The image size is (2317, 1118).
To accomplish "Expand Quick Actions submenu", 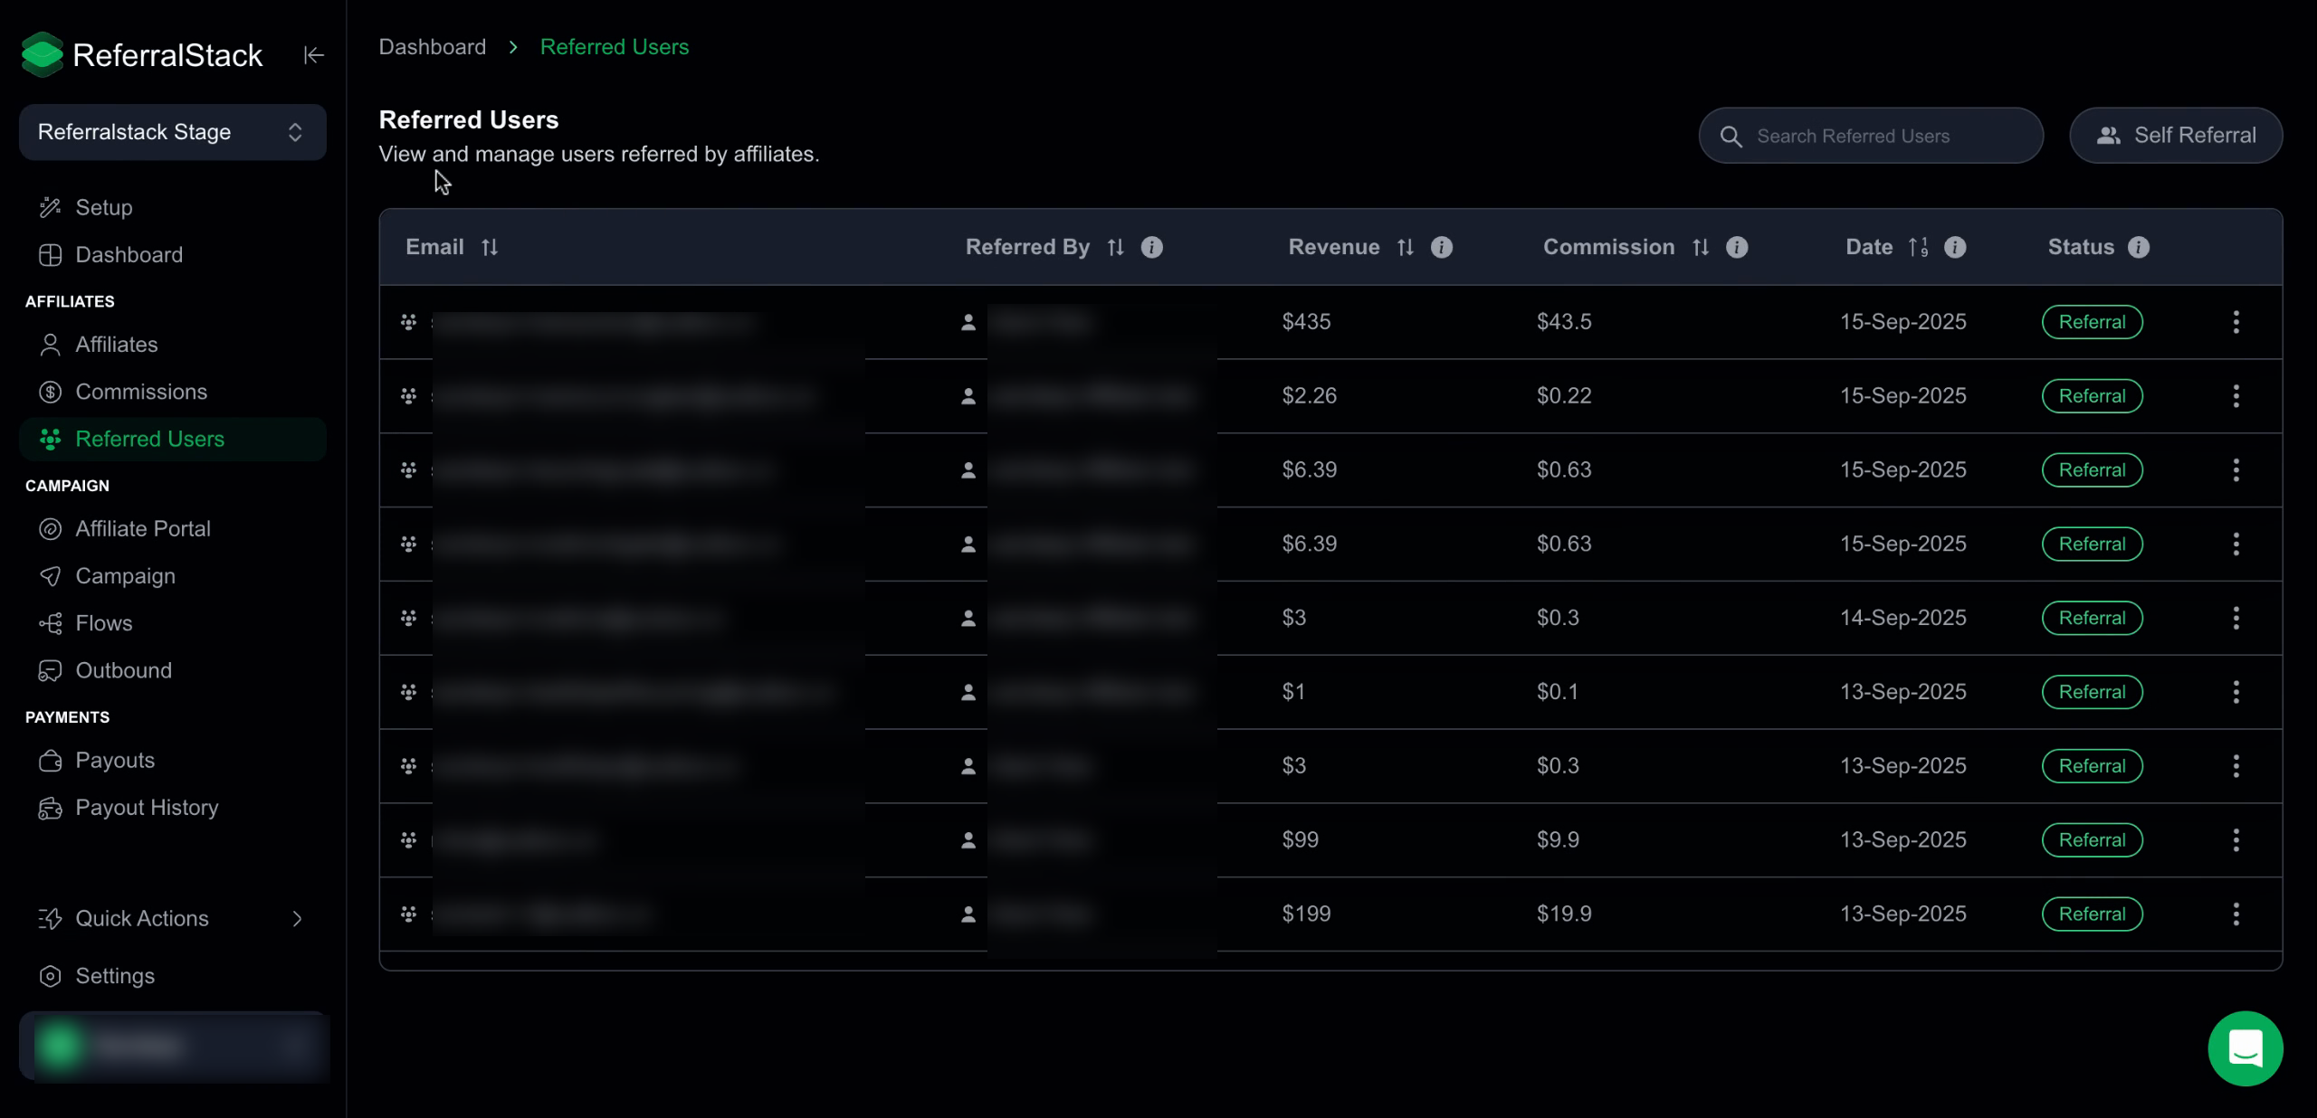I will (173, 918).
